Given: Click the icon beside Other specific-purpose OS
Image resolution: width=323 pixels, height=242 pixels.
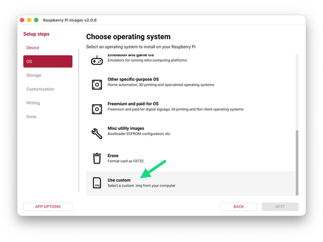Looking at the screenshot, I should point(97,84).
